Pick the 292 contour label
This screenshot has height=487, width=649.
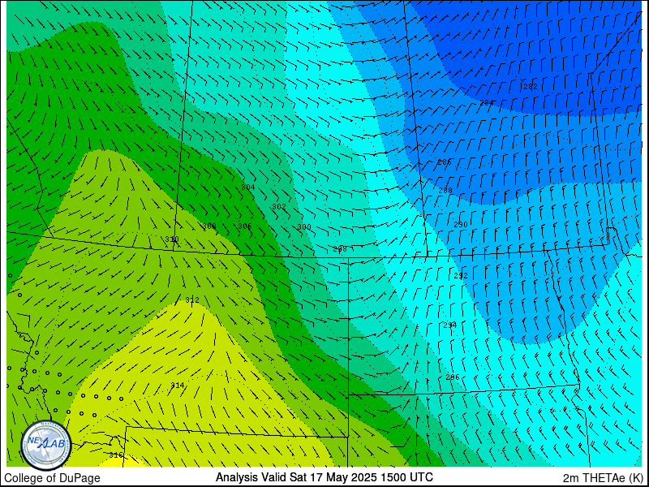pos(461,276)
